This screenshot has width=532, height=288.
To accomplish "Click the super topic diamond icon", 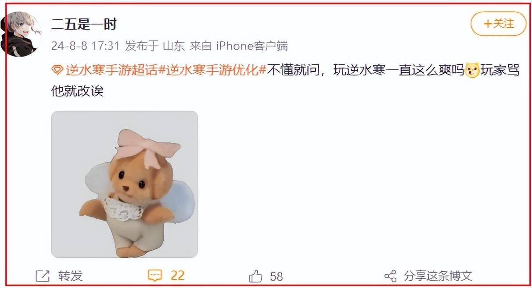I will click(58, 70).
